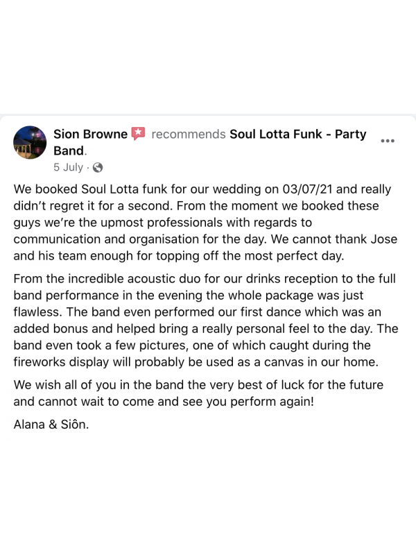Click the globe public-audience icon
The image size is (416, 555).
tap(98, 167)
